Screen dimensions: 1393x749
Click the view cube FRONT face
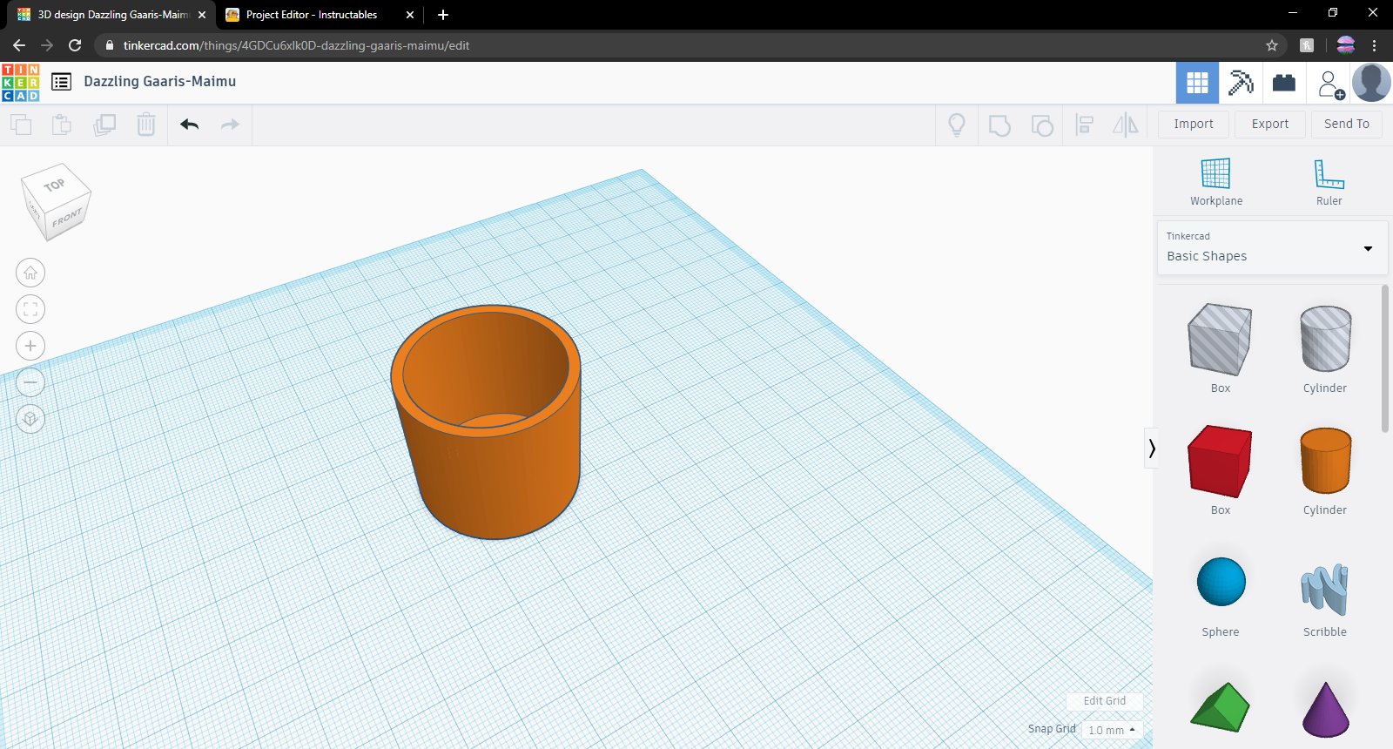pyautogui.click(x=68, y=218)
